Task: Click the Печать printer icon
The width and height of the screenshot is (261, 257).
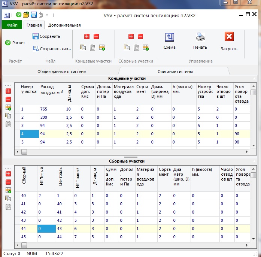Action: 200,41
